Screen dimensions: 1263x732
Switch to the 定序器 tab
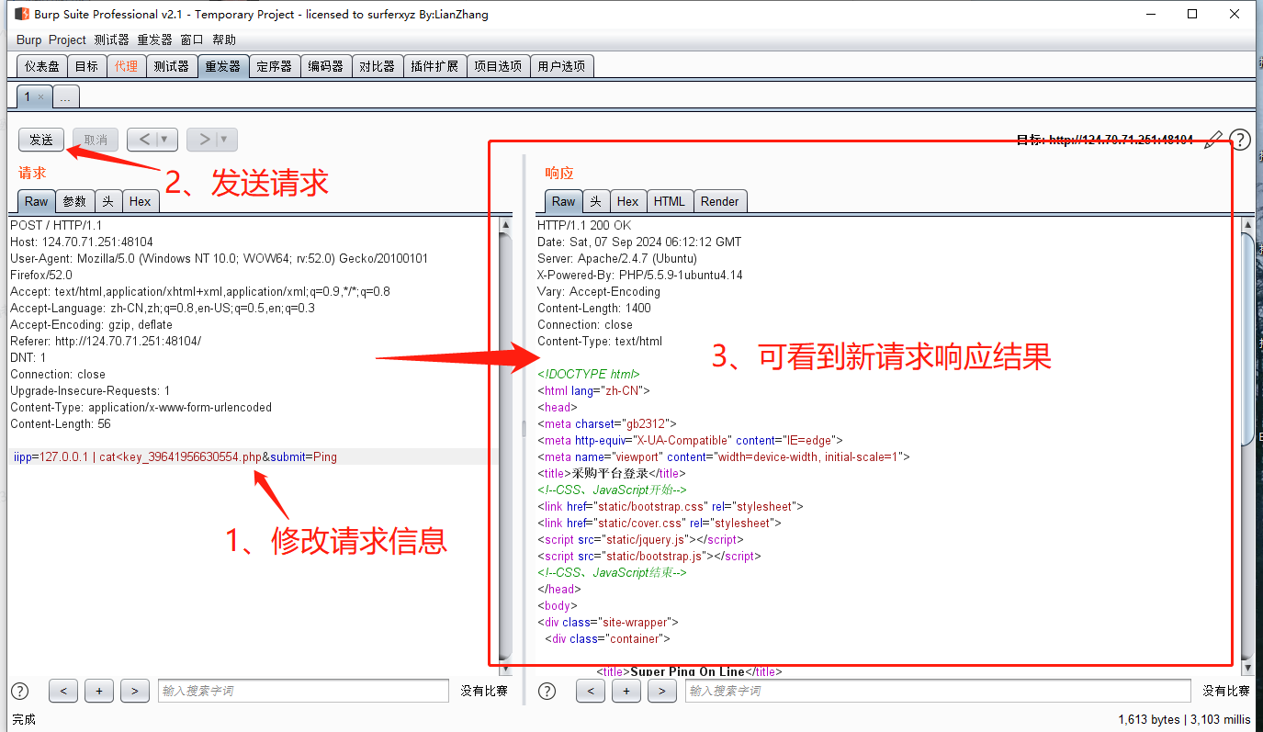tap(274, 66)
